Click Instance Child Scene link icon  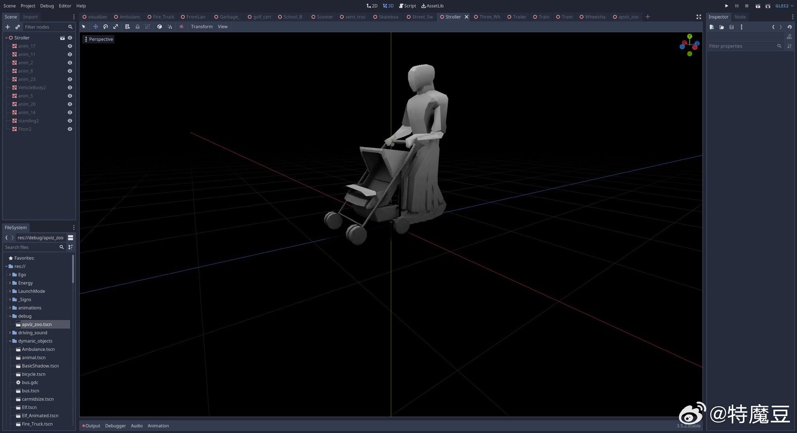[17, 27]
